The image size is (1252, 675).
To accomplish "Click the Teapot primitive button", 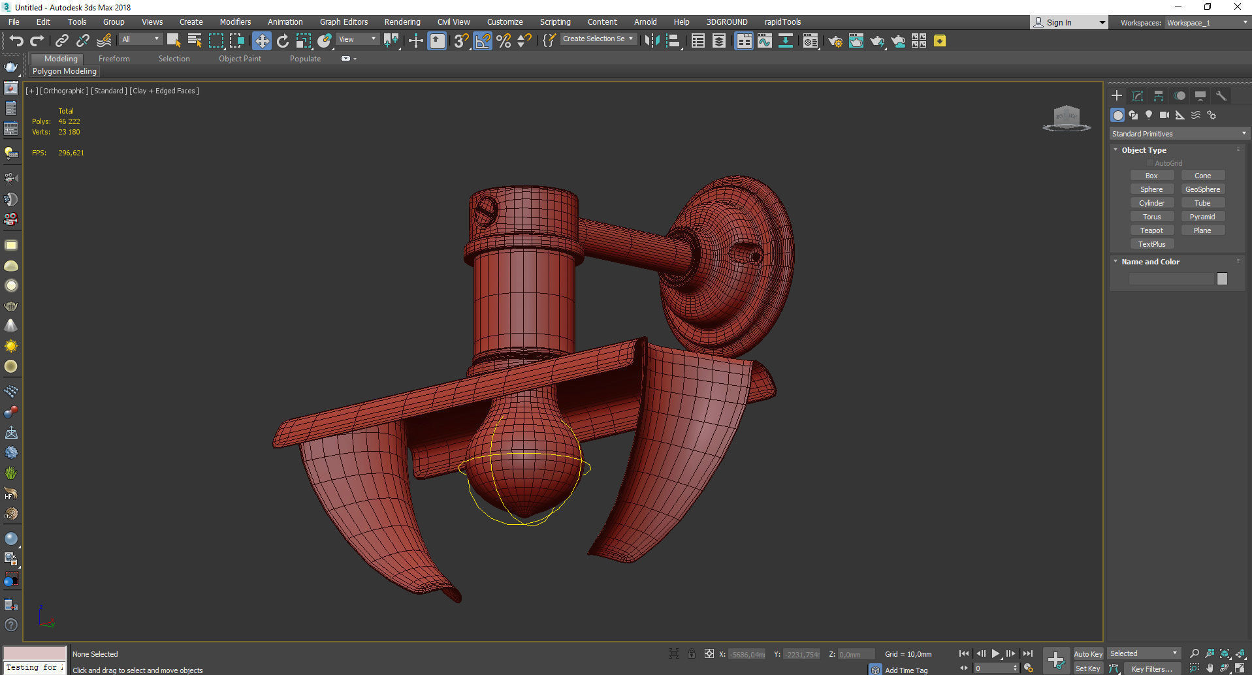I will [1151, 230].
